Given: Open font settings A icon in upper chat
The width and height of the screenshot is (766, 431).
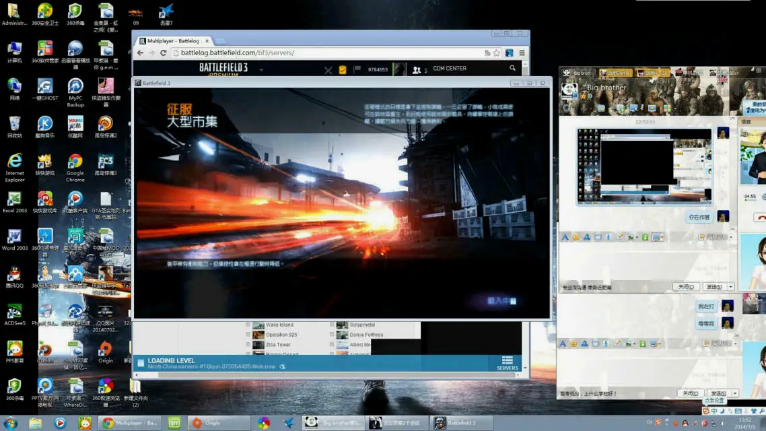Looking at the screenshot, I should pyautogui.click(x=565, y=237).
